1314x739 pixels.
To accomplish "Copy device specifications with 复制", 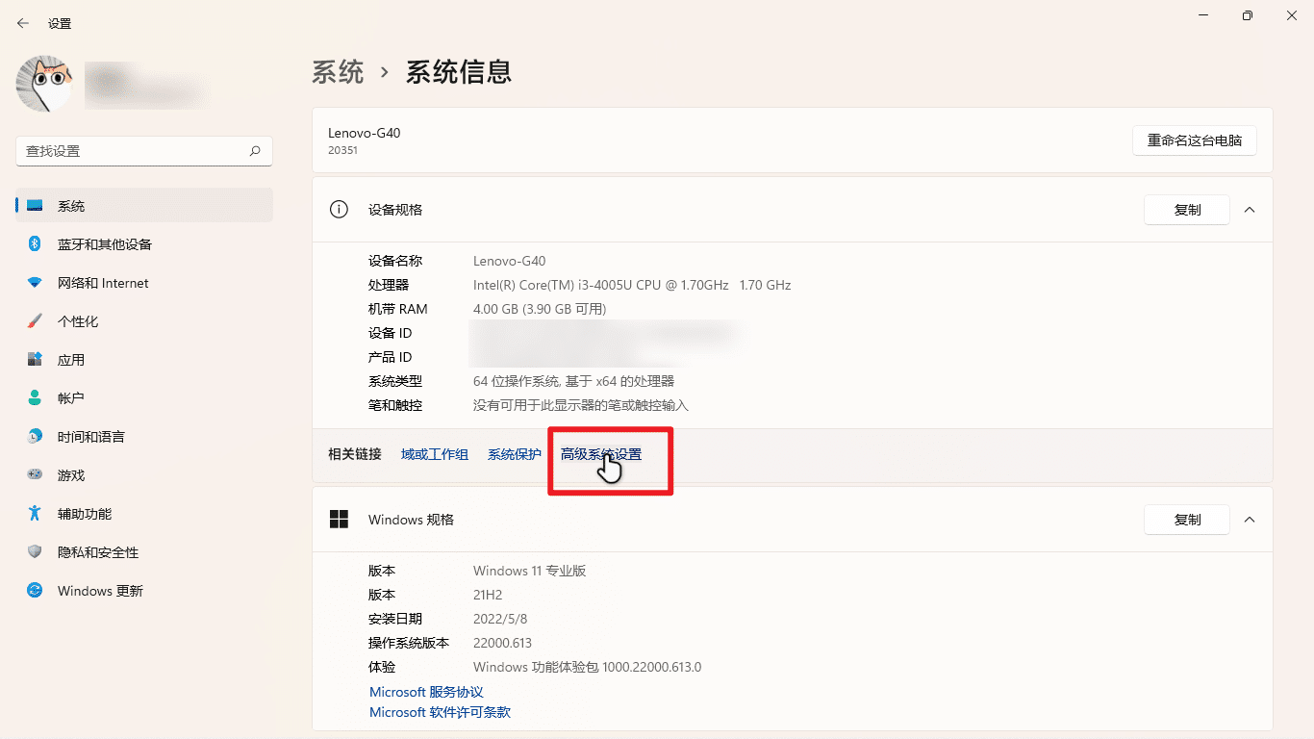I will pyautogui.click(x=1186, y=210).
